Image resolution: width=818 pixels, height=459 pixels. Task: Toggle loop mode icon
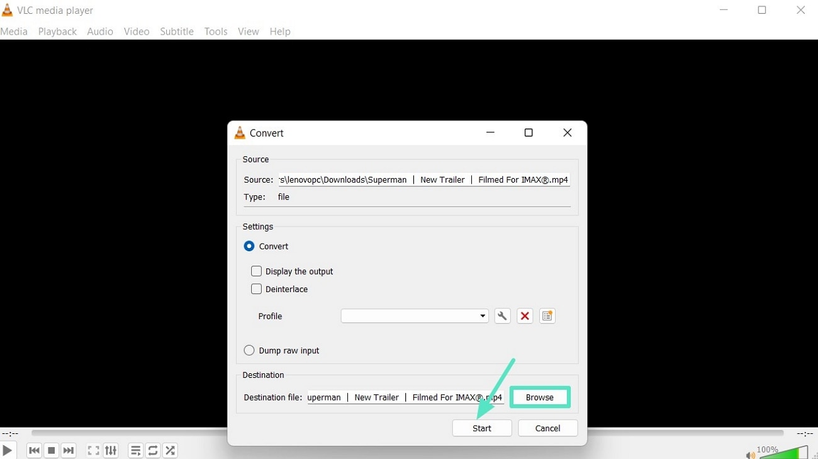(153, 450)
